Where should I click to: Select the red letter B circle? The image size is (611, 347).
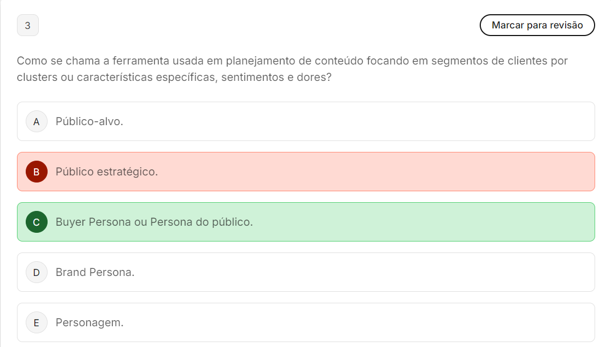37,172
